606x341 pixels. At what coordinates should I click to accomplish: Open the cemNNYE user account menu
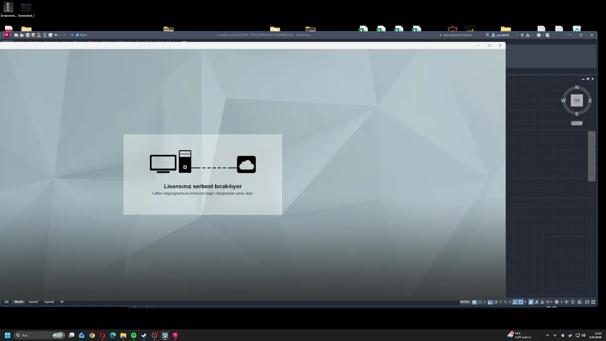click(501, 35)
